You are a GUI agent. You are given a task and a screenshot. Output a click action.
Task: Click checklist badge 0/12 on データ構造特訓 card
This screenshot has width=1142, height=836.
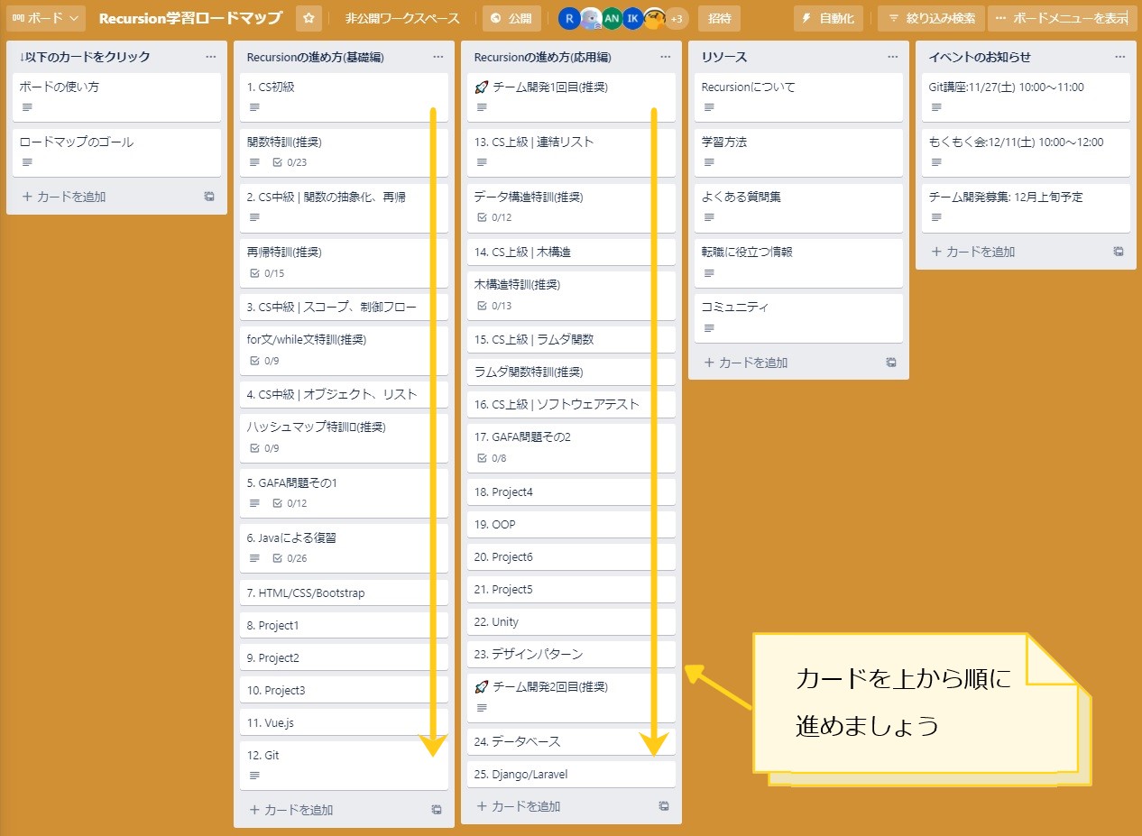tap(494, 217)
